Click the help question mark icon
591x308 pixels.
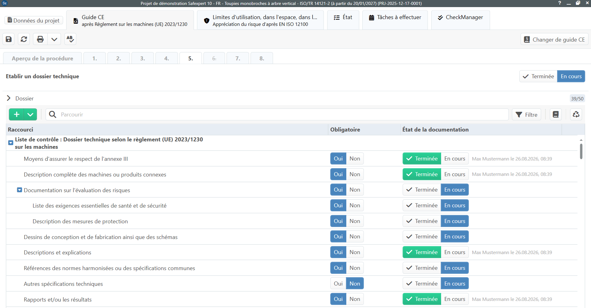[560, 3]
